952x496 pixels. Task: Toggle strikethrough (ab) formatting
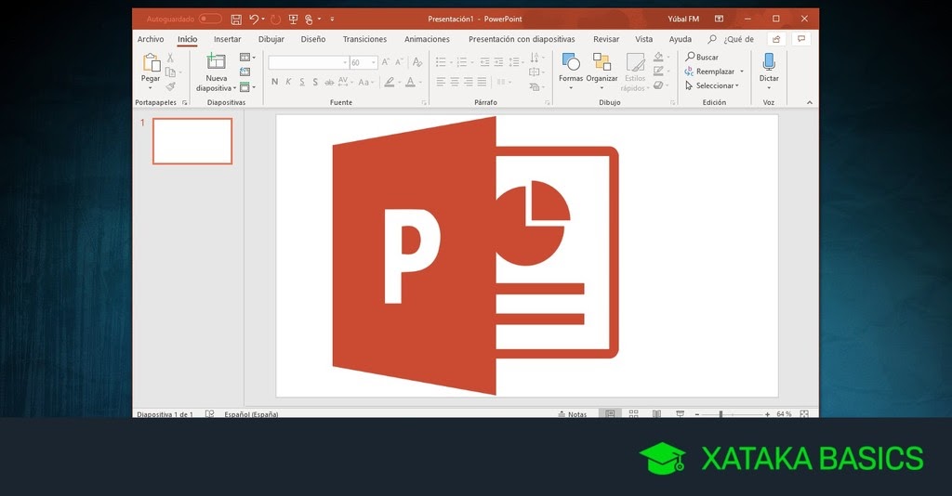click(329, 82)
